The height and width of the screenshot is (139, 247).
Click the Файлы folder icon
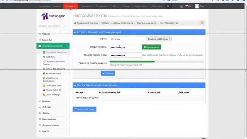[x=40, y=113]
